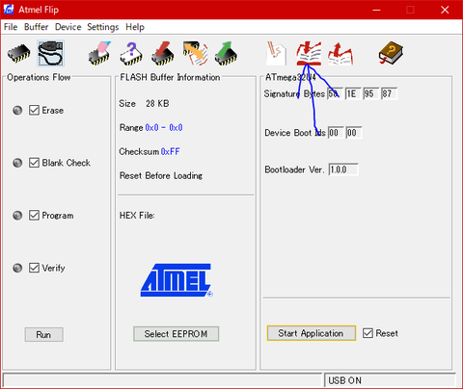Open the File menu
This screenshot has width=463, height=389.
[11, 27]
